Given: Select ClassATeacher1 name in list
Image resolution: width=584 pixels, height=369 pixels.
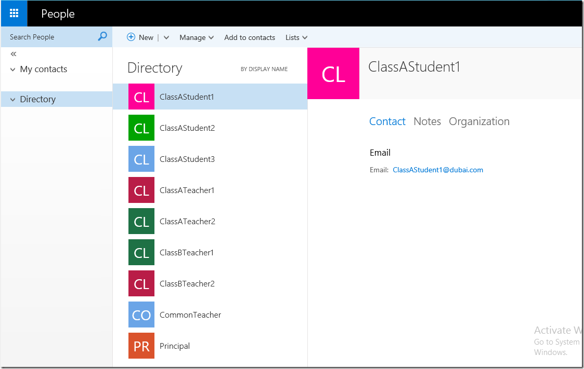Looking at the screenshot, I should [187, 190].
